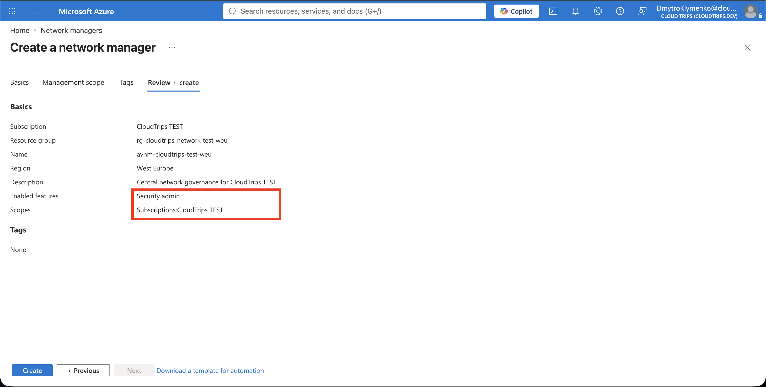Open notifications bell icon
This screenshot has height=387, width=766.
(x=576, y=11)
